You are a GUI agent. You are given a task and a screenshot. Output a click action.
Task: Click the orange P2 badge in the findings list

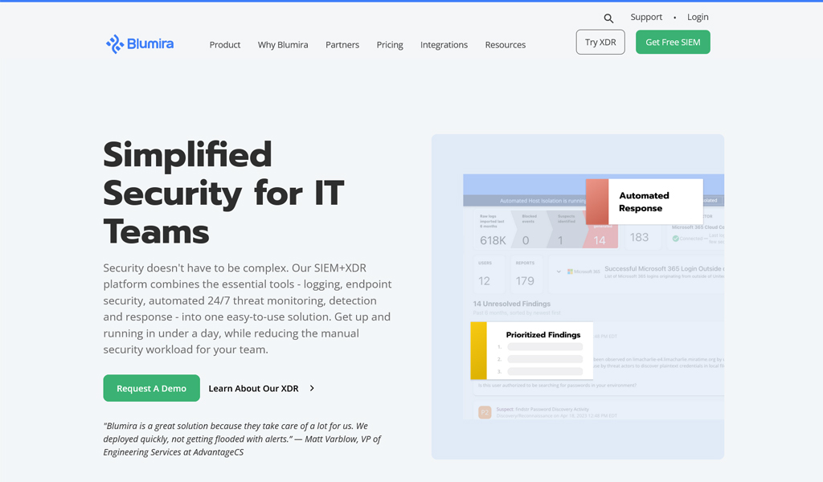pyautogui.click(x=485, y=412)
